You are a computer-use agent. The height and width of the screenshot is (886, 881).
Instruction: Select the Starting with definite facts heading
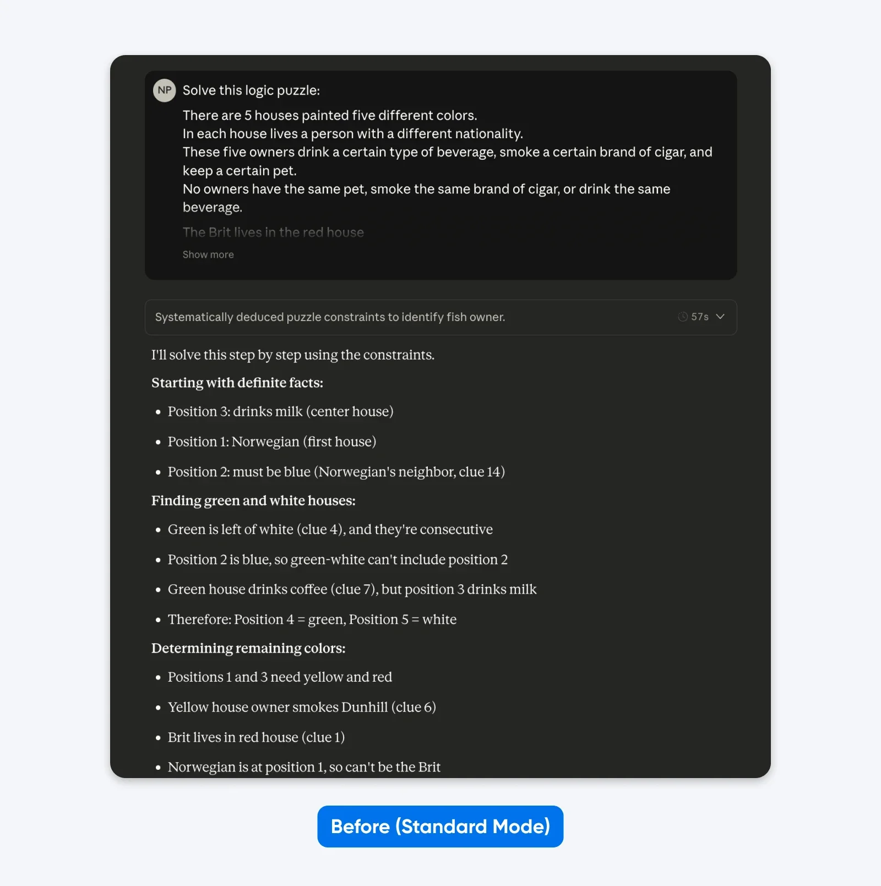click(237, 383)
